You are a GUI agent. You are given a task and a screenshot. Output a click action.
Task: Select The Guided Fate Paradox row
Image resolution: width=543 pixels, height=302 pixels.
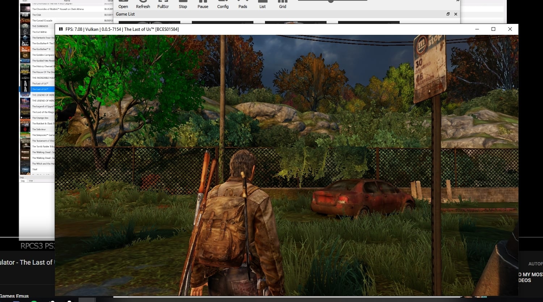tap(37, 61)
